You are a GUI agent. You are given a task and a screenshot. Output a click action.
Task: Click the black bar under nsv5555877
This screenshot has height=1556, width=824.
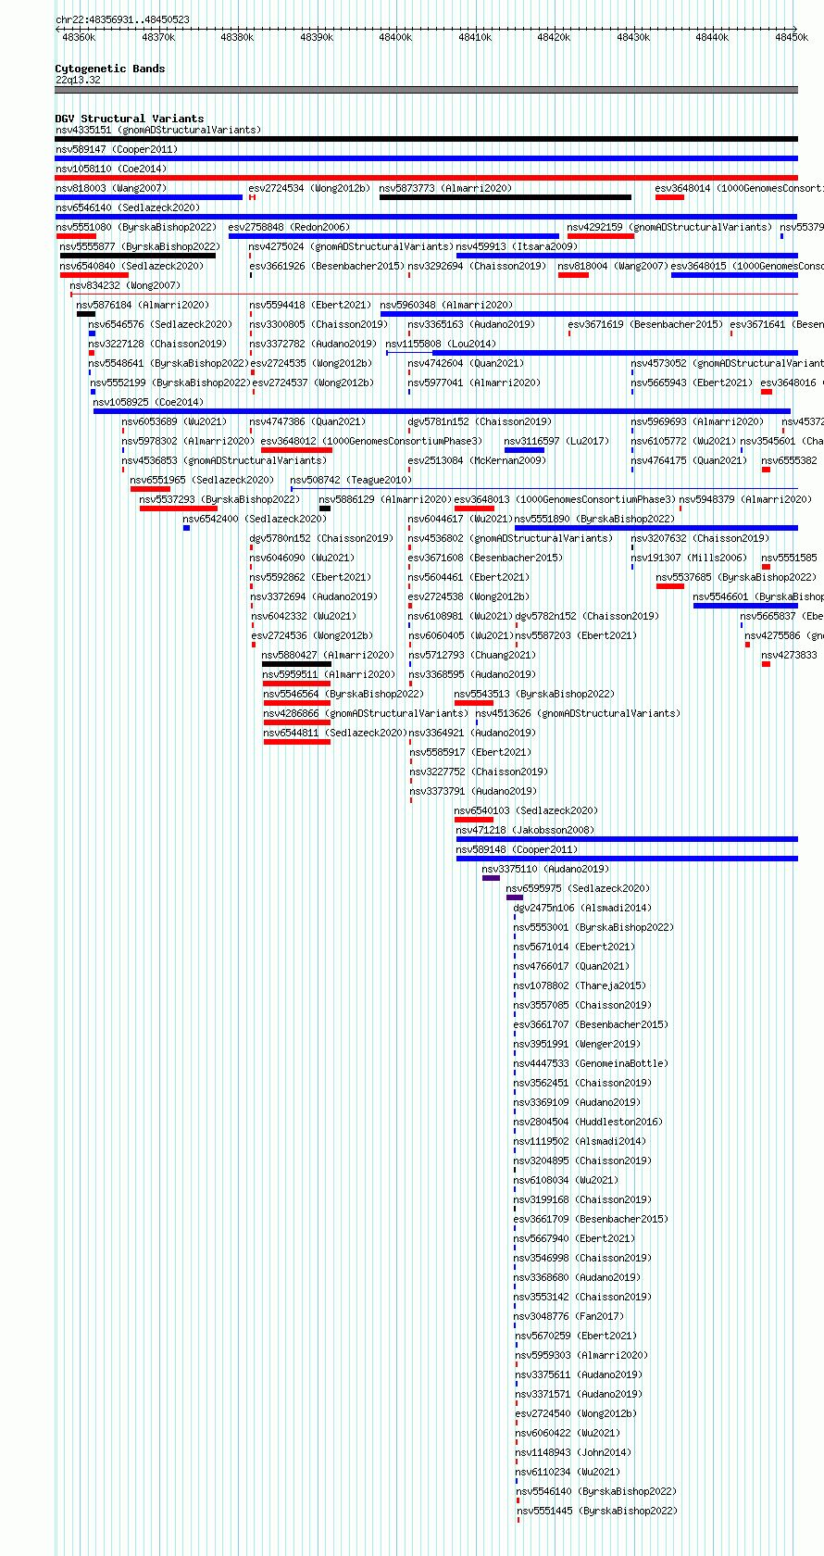pyautogui.click(x=138, y=256)
